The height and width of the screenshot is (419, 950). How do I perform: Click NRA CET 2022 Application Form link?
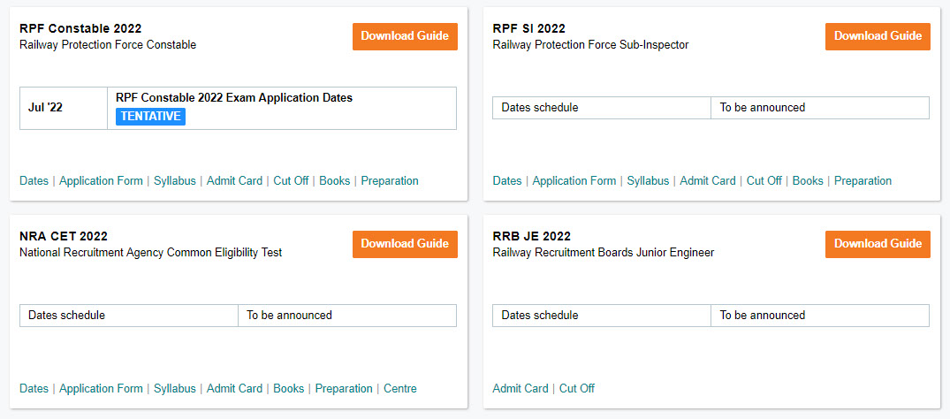point(101,389)
